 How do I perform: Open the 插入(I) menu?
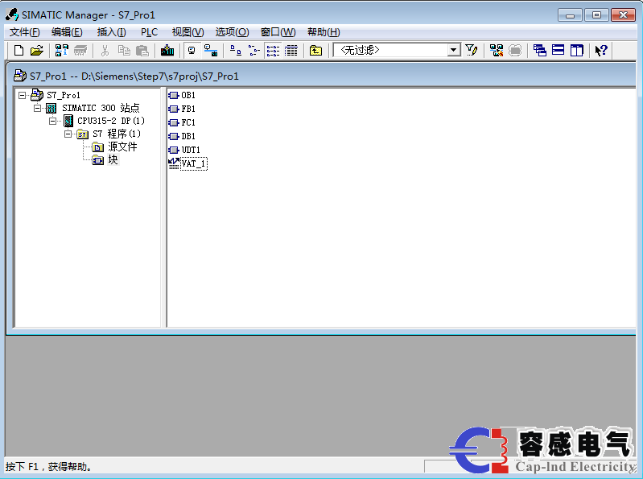click(111, 32)
